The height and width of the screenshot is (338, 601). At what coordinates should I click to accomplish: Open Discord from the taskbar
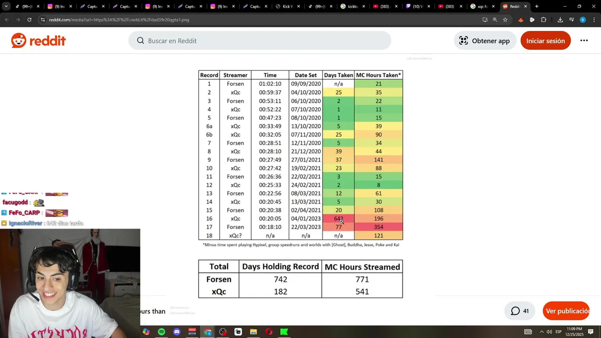click(177, 332)
